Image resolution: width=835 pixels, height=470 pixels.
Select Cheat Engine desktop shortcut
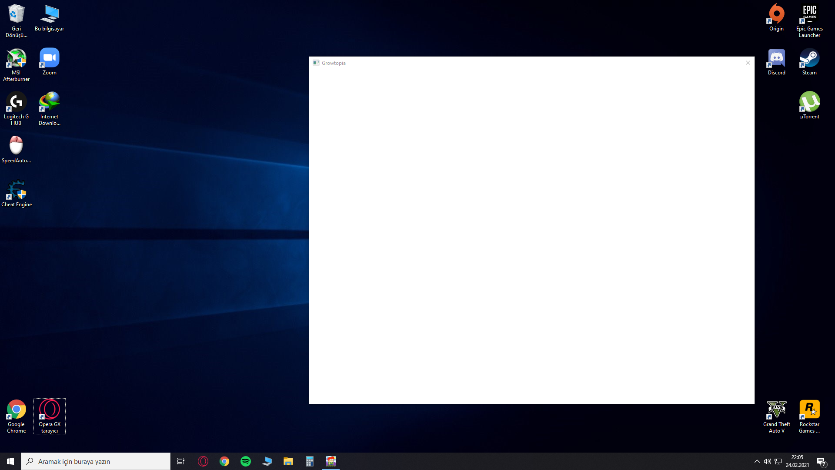[x=16, y=194]
